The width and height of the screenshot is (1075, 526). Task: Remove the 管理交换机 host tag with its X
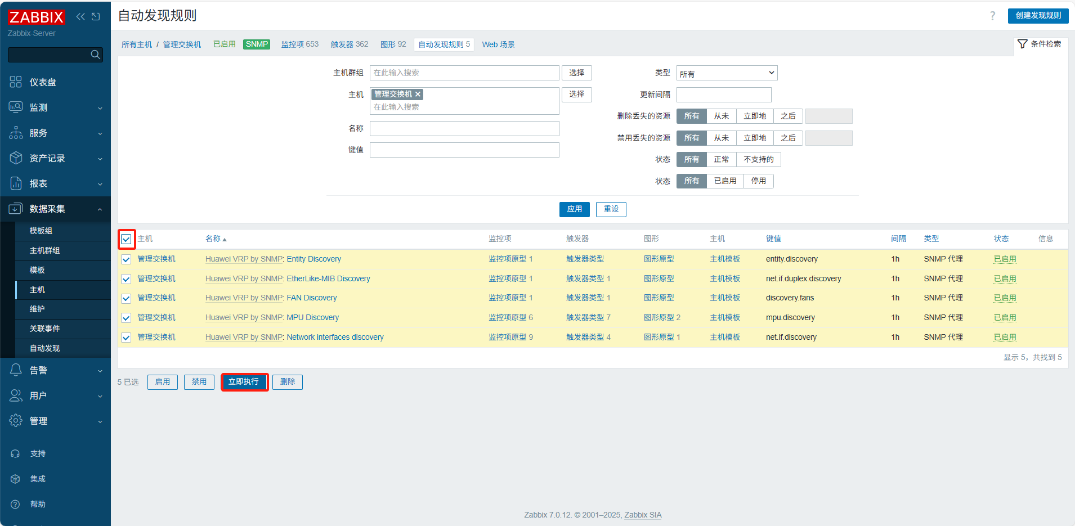click(x=418, y=95)
